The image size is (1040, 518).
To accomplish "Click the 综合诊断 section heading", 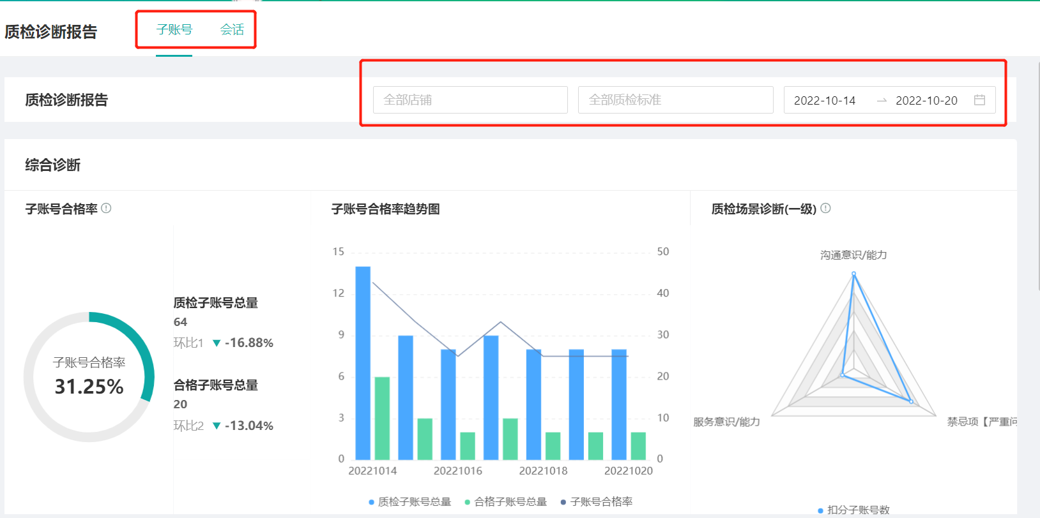I will [x=53, y=165].
